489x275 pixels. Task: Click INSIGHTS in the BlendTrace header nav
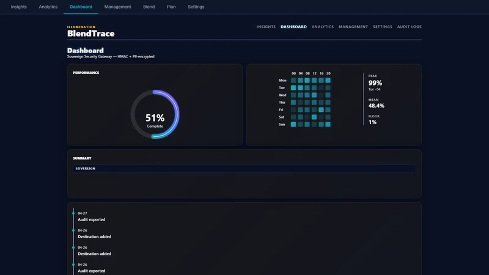pyautogui.click(x=266, y=27)
